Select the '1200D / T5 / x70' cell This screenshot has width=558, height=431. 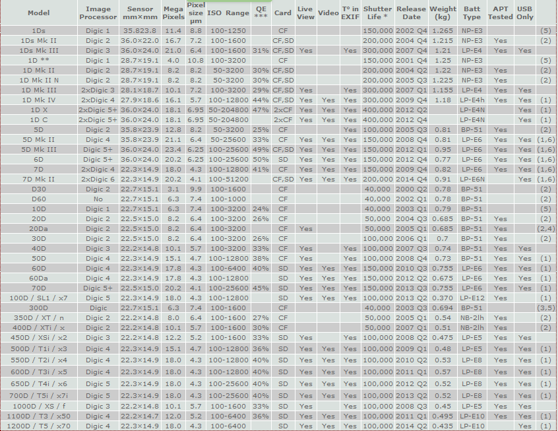(38, 426)
